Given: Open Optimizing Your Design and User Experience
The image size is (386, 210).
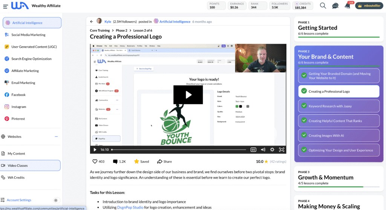Looking at the screenshot, I should pyautogui.click(x=339, y=150).
